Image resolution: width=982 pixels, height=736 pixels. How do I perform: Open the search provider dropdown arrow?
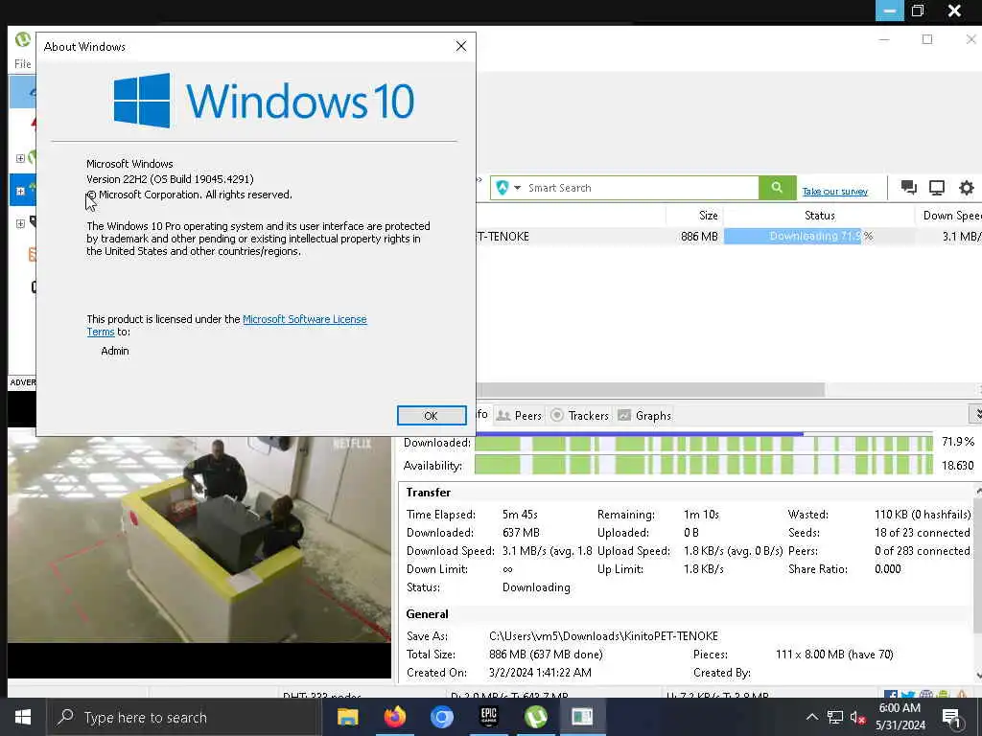(x=517, y=188)
